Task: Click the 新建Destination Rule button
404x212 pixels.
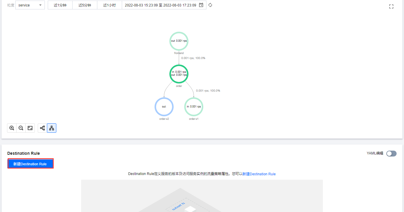Action: [x=30, y=164]
